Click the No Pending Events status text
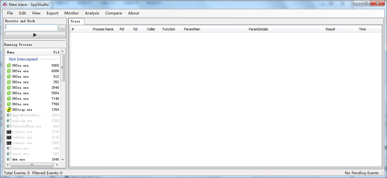Screen dimensions: 387x178 [362, 173]
